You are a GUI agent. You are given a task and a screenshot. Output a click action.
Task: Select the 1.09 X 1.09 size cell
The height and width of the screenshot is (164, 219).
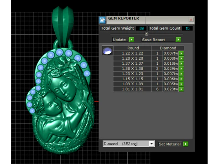(x=132, y=84)
